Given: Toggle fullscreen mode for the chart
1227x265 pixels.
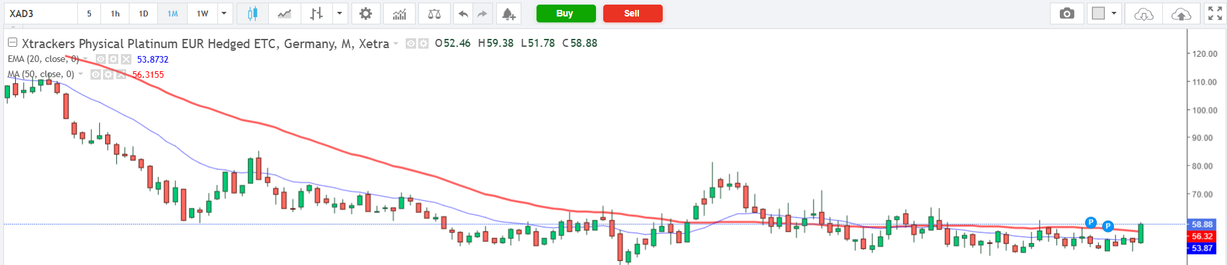Looking at the screenshot, I should 1214,14.
